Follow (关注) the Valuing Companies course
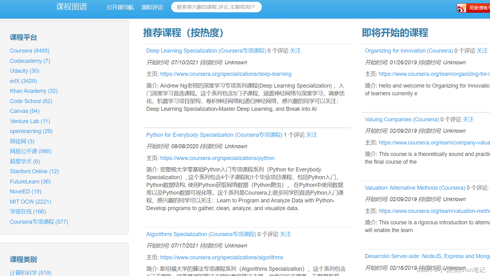490x276 pixels. tap(468, 119)
